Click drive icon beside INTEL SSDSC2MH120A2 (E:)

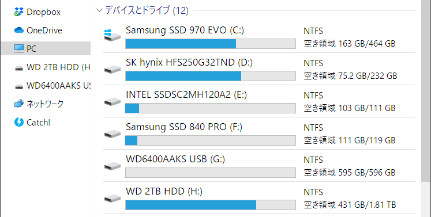tap(113, 101)
